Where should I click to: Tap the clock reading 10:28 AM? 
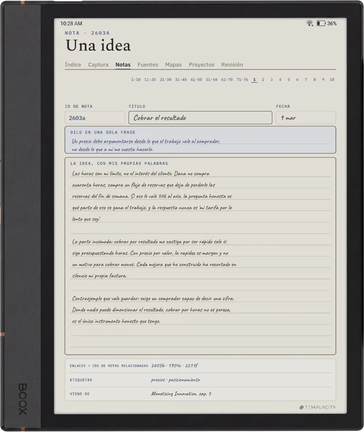click(x=71, y=24)
